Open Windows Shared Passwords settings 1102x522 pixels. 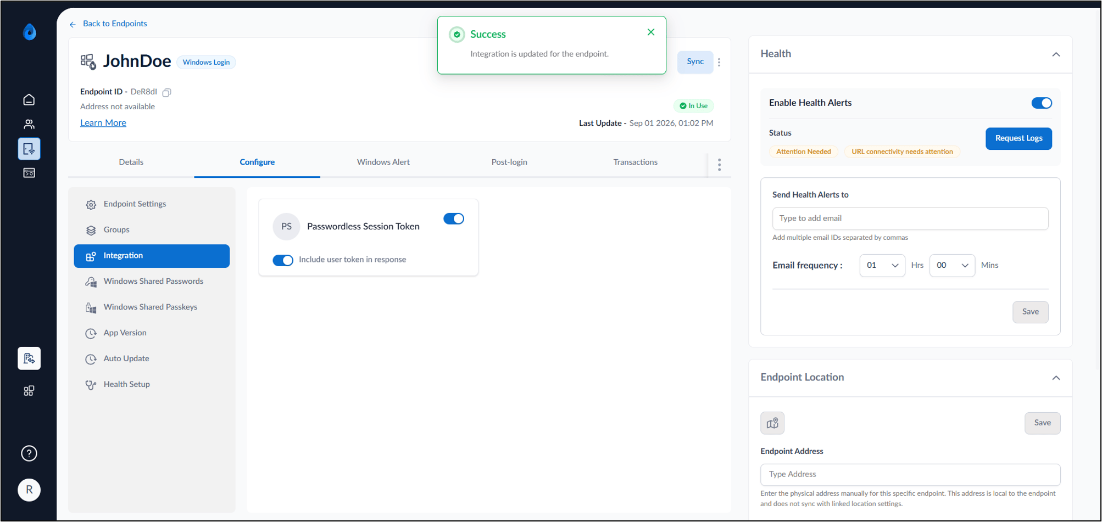[x=152, y=282]
